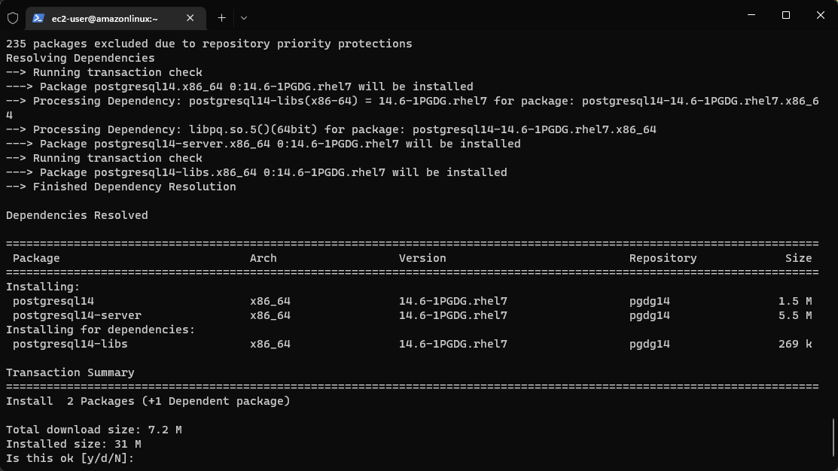The width and height of the screenshot is (838, 471).
Task: Click the PowerShell icon on the active tab
Action: tap(39, 17)
